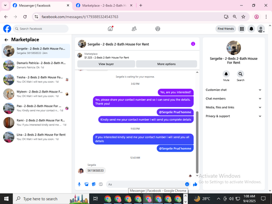Screen dimensions: 272x204
Task: Open the 28°C weather widget
Action: point(202,199)
